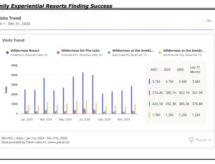The height and width of the screenshot is (164, 215).
Task: Click the December 2024 orange bar
Action: click(135, 109)
